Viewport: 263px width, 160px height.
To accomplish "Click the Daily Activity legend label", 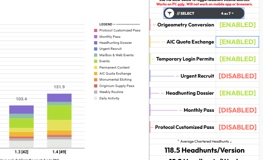I will tap(109, 98).
